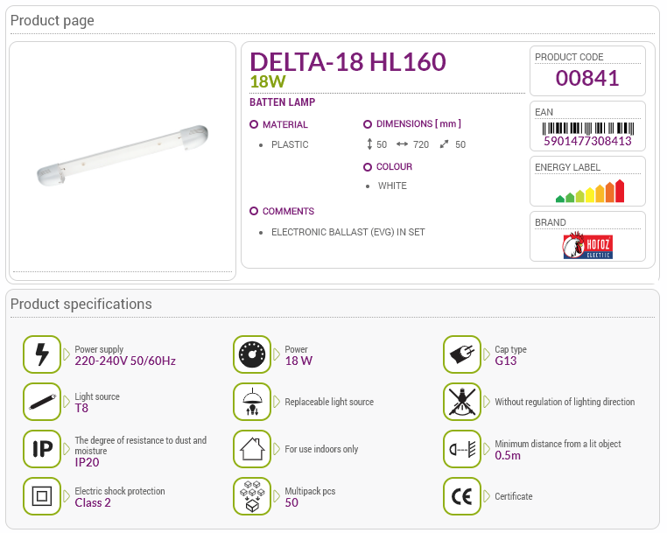Click the Electric shock protection Class 2 icon
This screenshot has height=533, width=667.
click(x=42, y=496)
